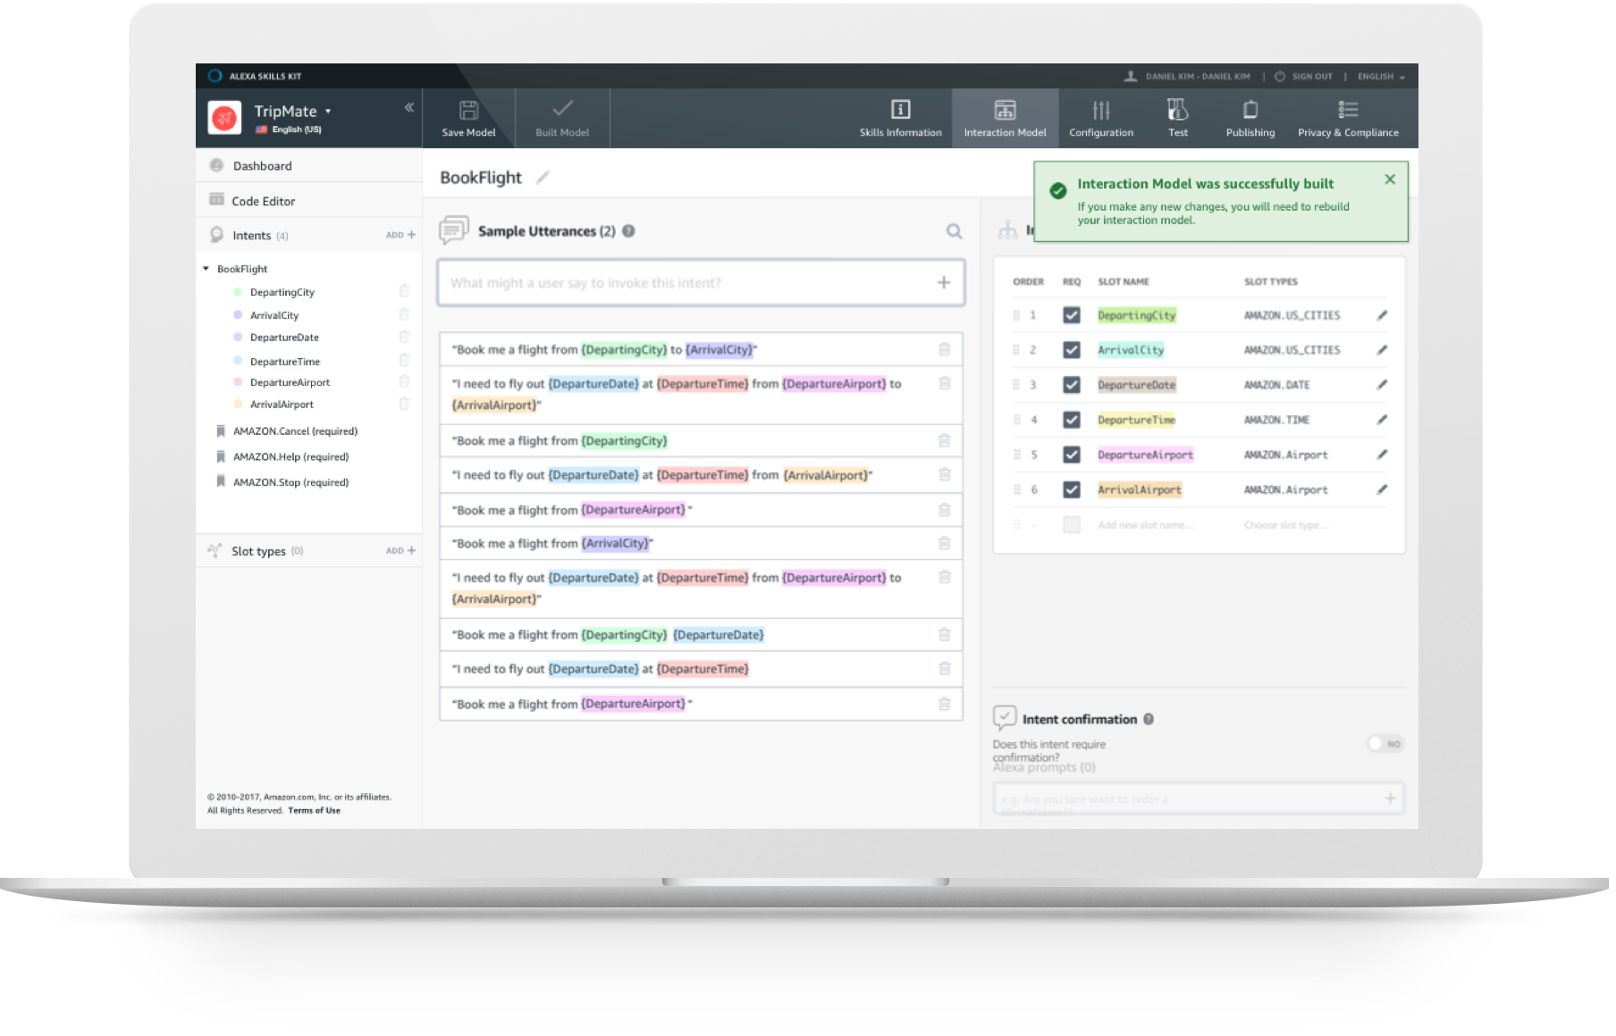The height and width of the screenshot is (1036, 1616).
Task: Click the Built Model checkmark icon
Action: click(x=562, y=109)
